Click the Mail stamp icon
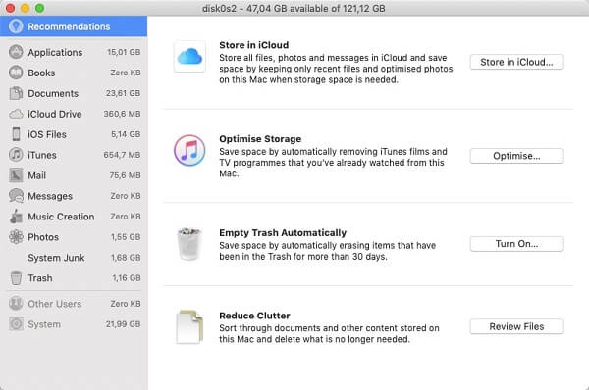Screen dimensions: 589x390 click(16, 175)
